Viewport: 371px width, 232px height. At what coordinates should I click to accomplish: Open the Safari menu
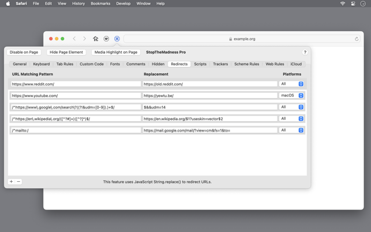coord(21,3)
